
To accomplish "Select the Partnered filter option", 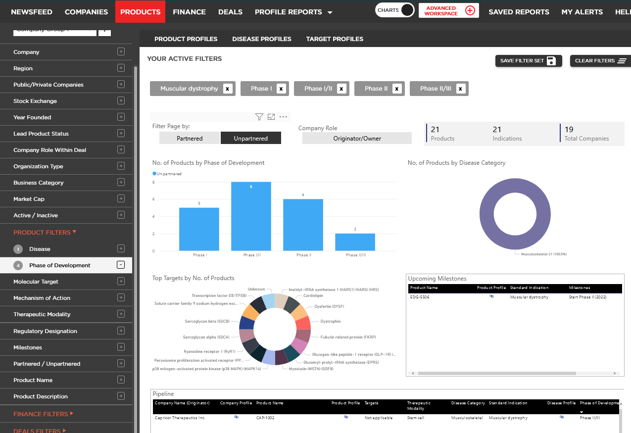I will tap(190, 139).
